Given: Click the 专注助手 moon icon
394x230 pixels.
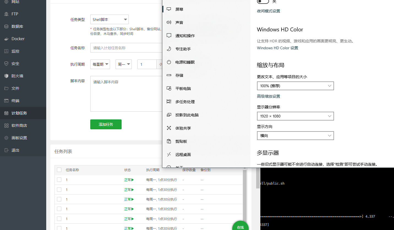Looking at the screenshot, I should point(169,49).
